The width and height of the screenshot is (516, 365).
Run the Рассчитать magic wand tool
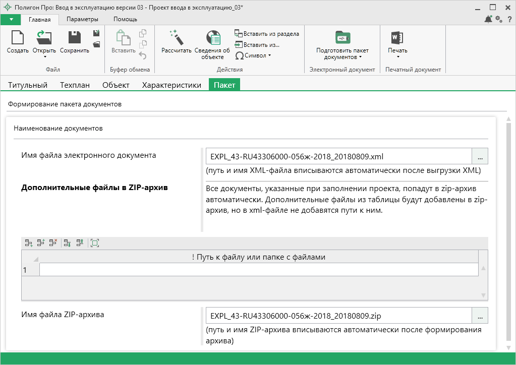pos(176,38)
